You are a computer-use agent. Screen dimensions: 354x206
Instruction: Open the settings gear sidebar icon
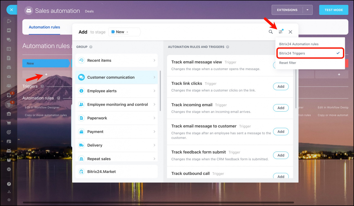coord(9,200)
